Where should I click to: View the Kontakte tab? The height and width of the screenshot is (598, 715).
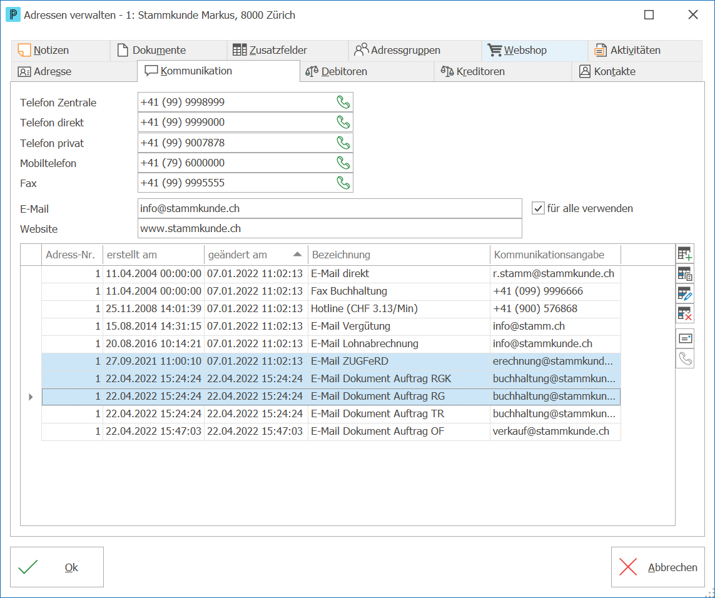637,71
